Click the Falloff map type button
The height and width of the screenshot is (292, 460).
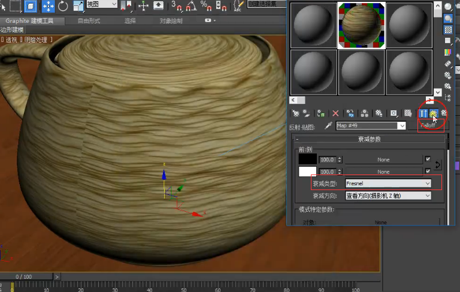coord(427,126)
